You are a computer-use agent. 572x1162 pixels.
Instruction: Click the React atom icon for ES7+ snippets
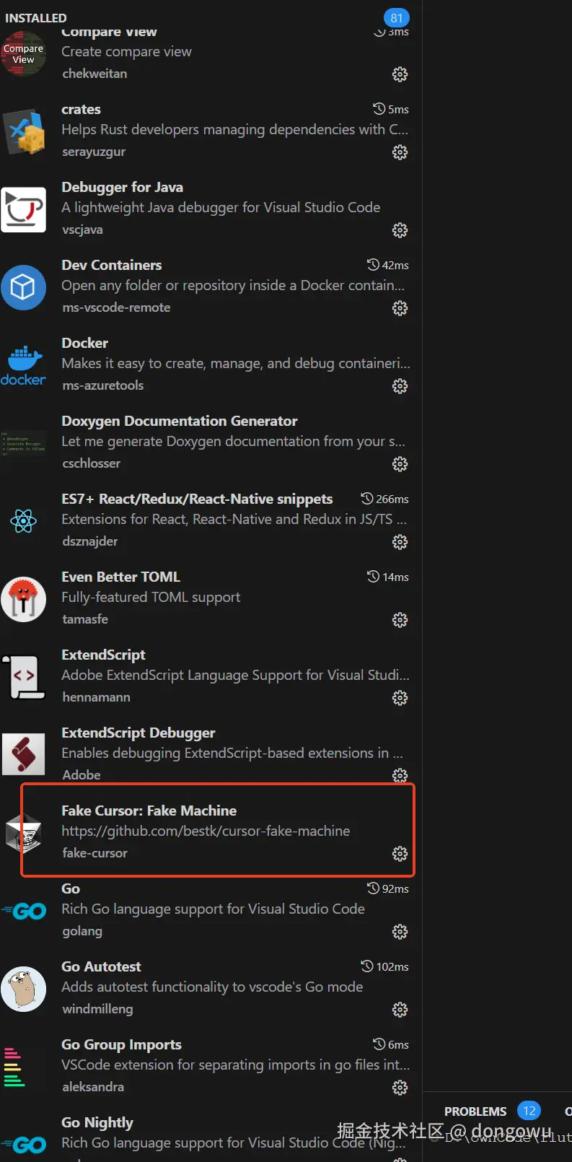(24, 521)
